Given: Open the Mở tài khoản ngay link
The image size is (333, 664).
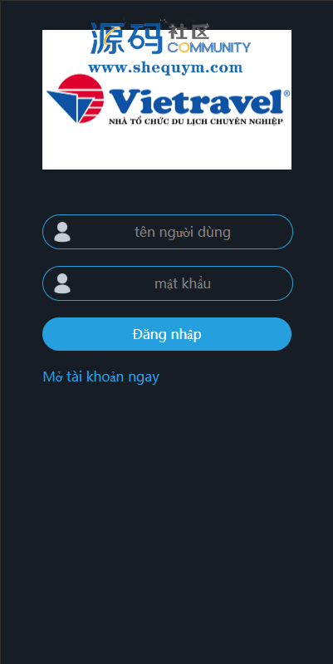Looking at the screenshot, I should tap(101, 377).
